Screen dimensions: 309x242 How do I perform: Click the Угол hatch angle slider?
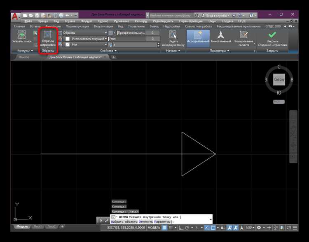click(x=127, y=39)
